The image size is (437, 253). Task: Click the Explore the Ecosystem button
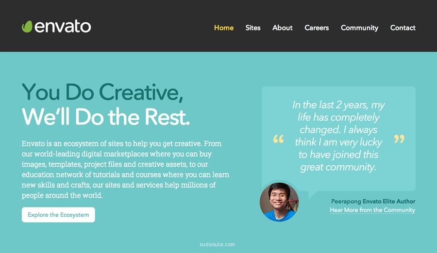58,215
